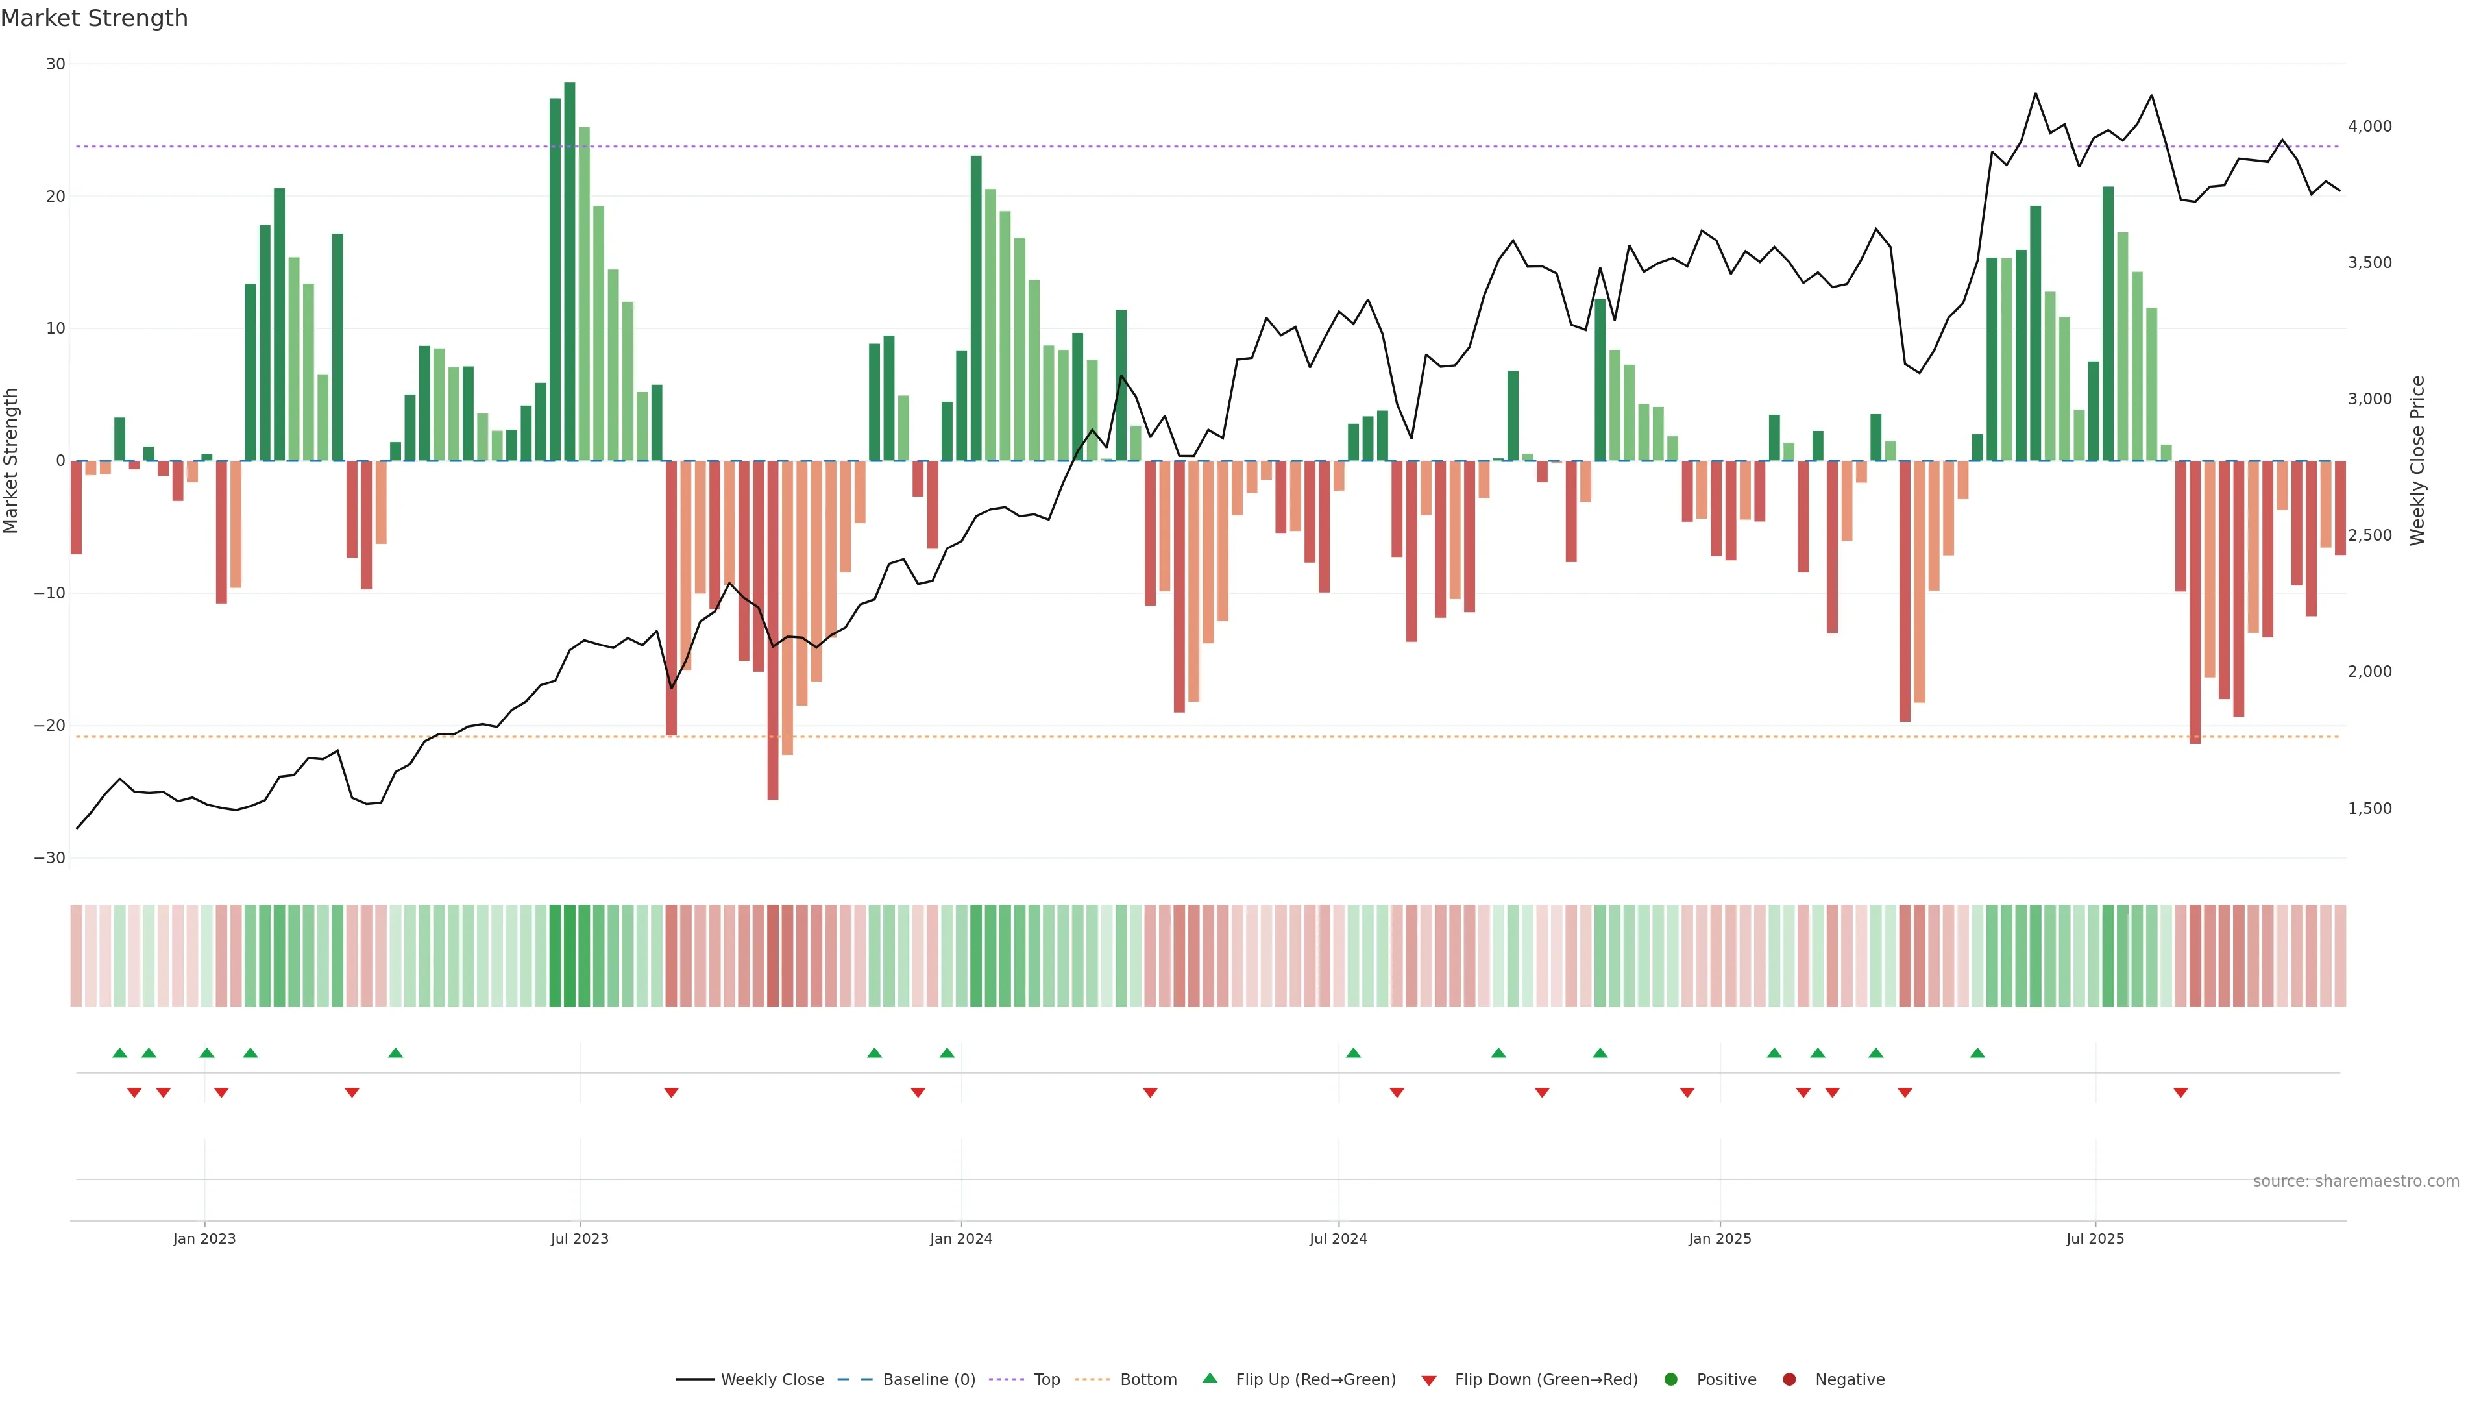Viewport: 2492px width, 1402px height.
Task: Click the Weekly Close Price axis title
Action: point(2417,461)
